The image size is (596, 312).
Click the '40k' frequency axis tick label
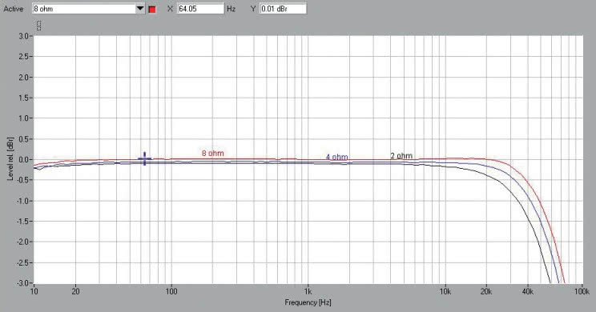click(528, 291)
